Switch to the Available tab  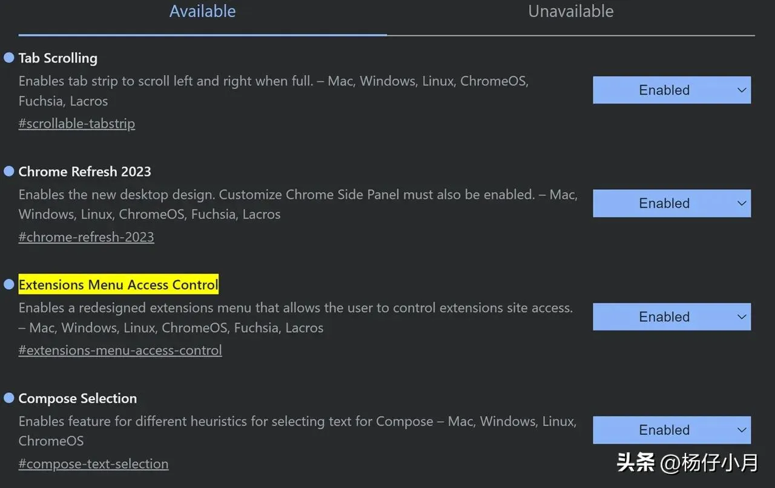202,12
